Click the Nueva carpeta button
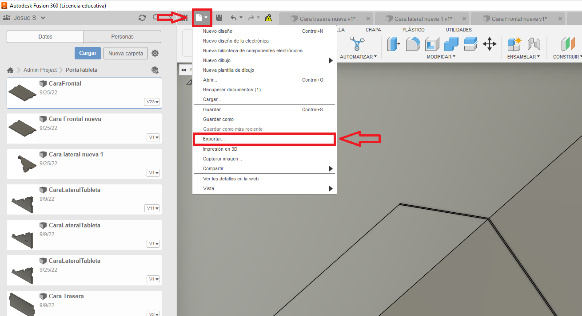 coord(126,53)
